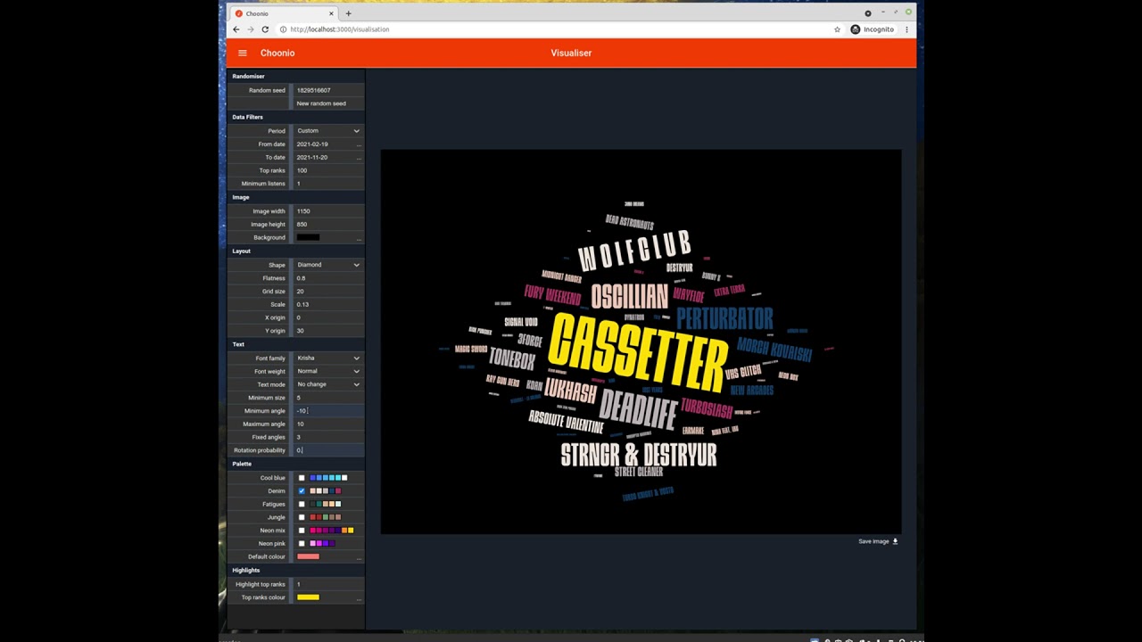Click the browser forward arrow
The height and width of the screenshot is (642, 1142).
(x=251, y=29)
